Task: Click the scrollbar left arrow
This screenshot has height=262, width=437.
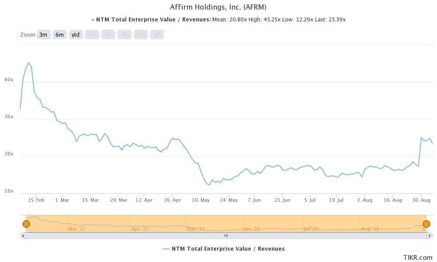Action: click(x=23, y=236)
